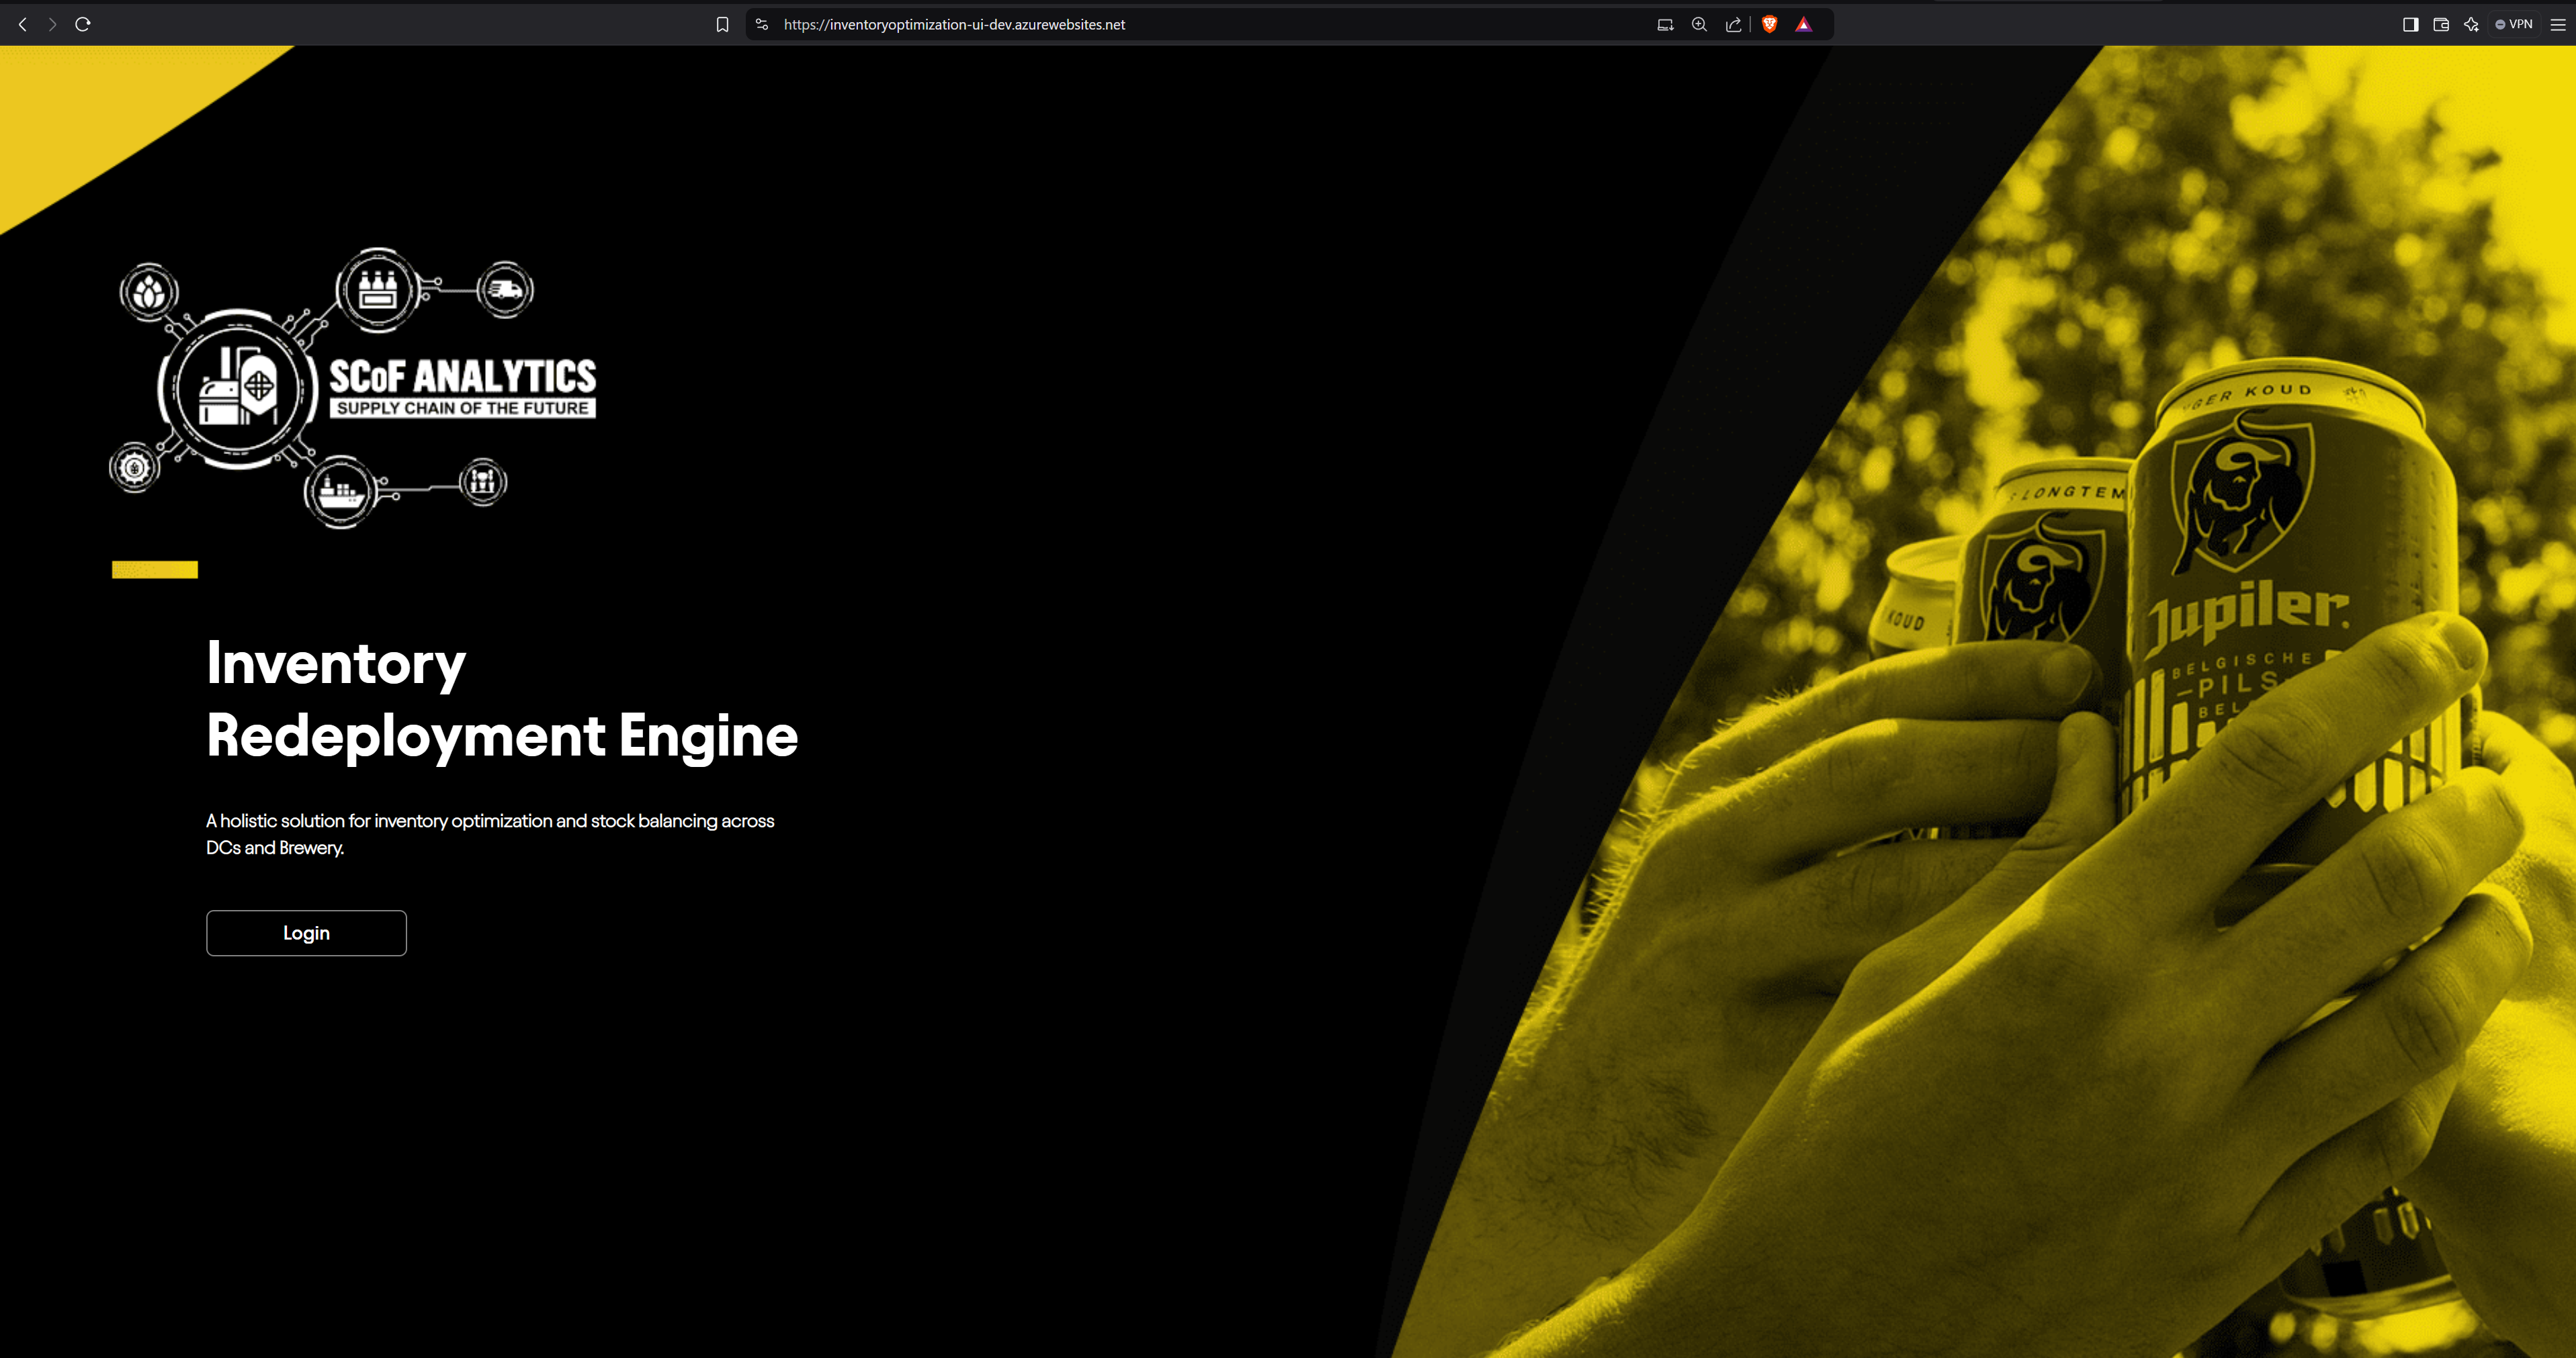Bookmark this page

pos(722,24)
